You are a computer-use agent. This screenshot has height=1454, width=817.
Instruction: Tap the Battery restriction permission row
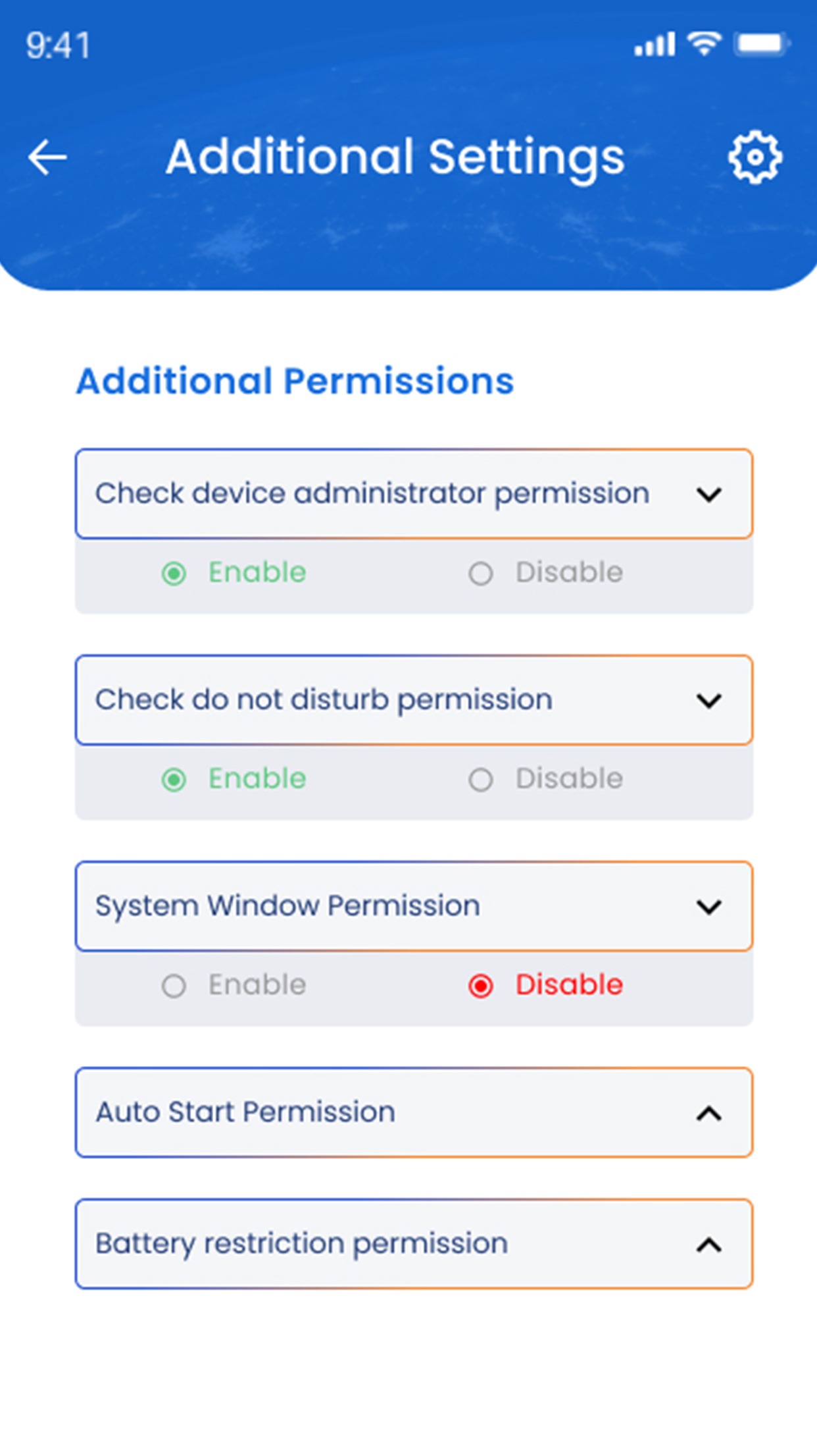coord(414,1244)
